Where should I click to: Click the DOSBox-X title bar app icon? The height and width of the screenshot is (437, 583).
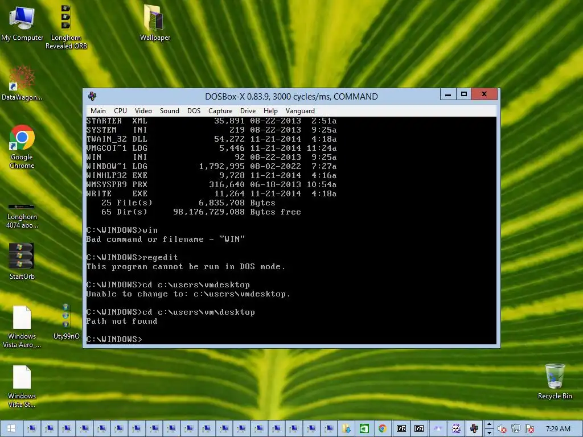[x=92, y=96]
